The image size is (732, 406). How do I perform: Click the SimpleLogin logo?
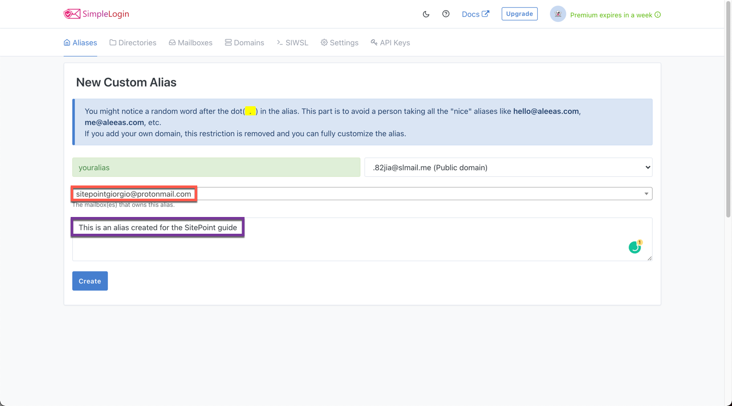pyautogui.click(x=96, y=14)
